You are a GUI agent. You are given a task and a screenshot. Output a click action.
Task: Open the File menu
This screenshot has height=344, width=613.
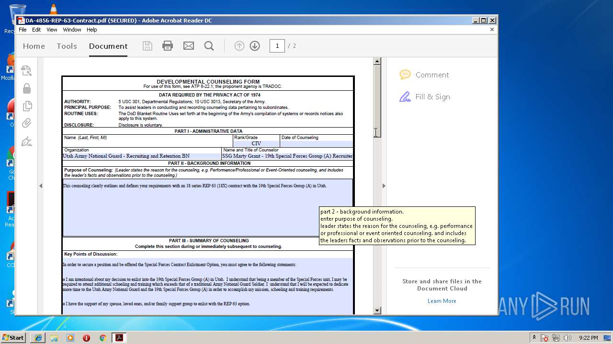point(23,30)
